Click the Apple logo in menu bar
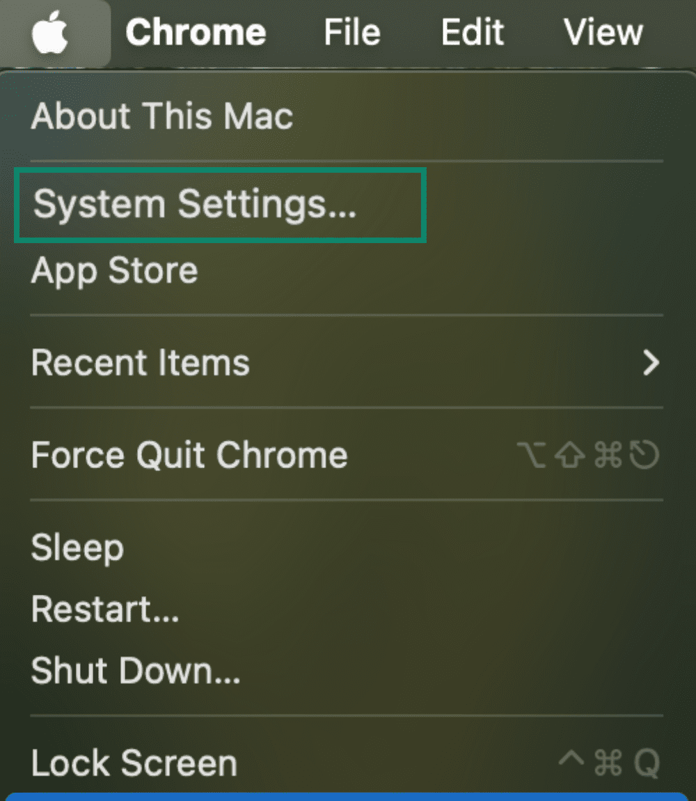Screen dimensions: 696x801 point(54,31)
